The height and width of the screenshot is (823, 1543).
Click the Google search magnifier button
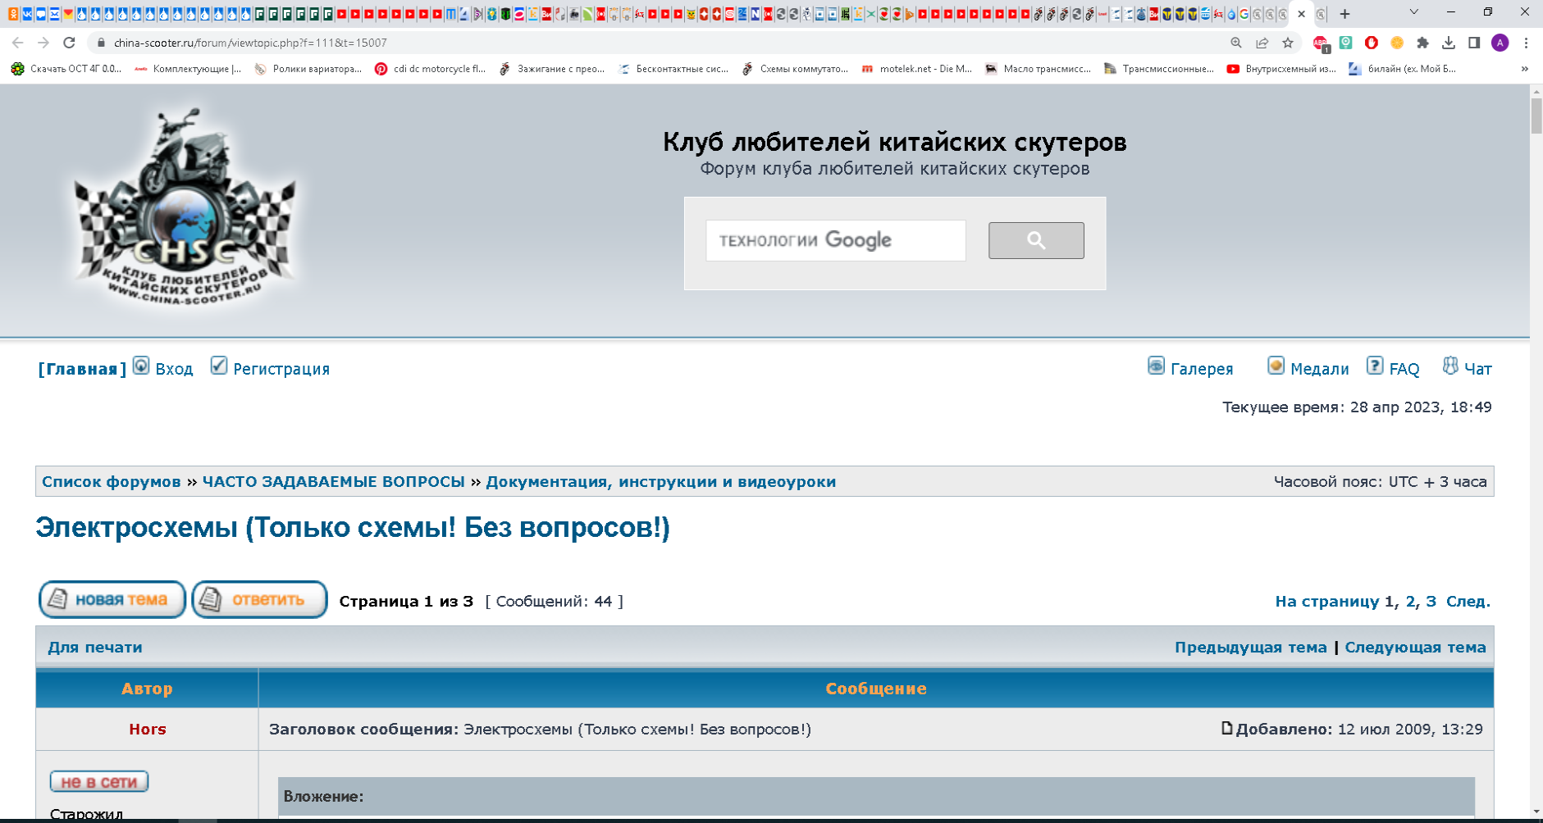[1036, 240]
